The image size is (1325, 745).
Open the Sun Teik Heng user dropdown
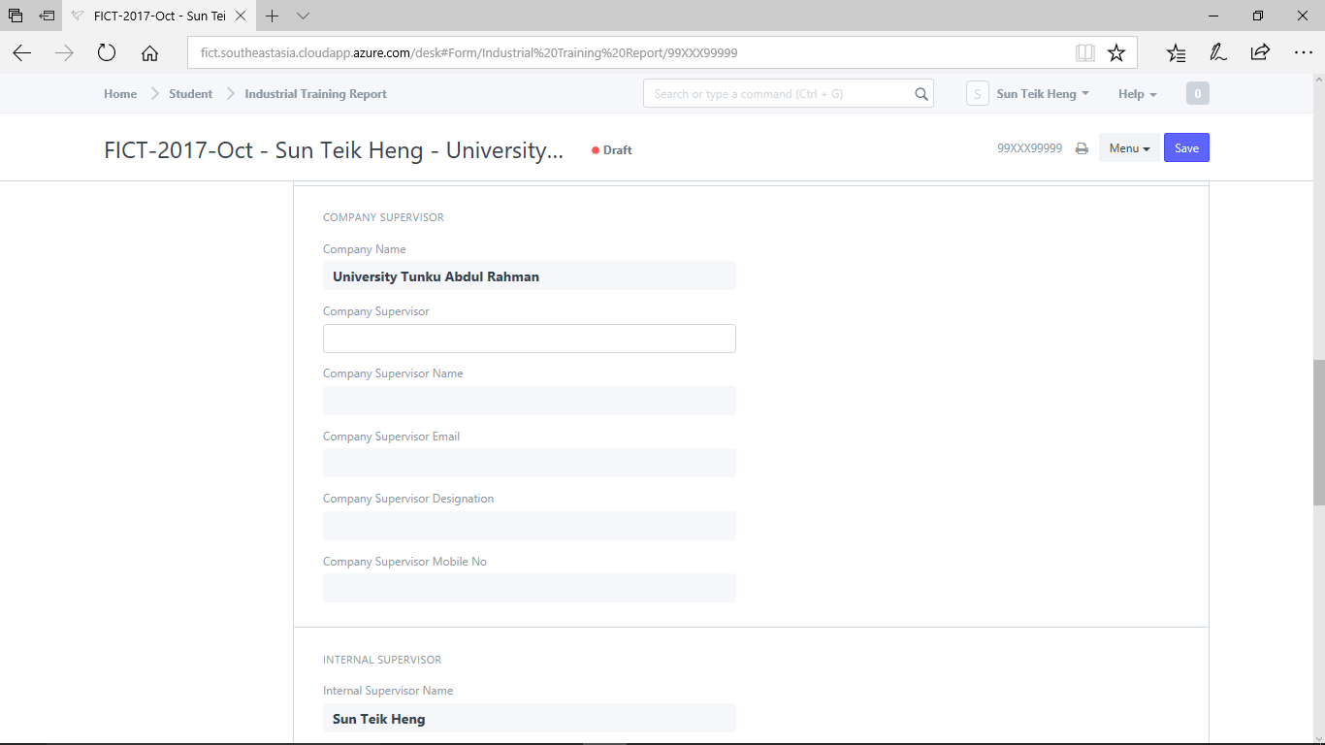click(x=1043, y=94)
